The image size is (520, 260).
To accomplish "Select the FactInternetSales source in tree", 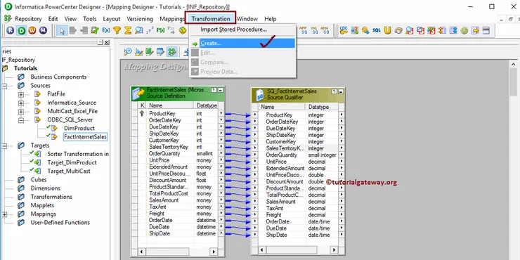I will point(85,136).
